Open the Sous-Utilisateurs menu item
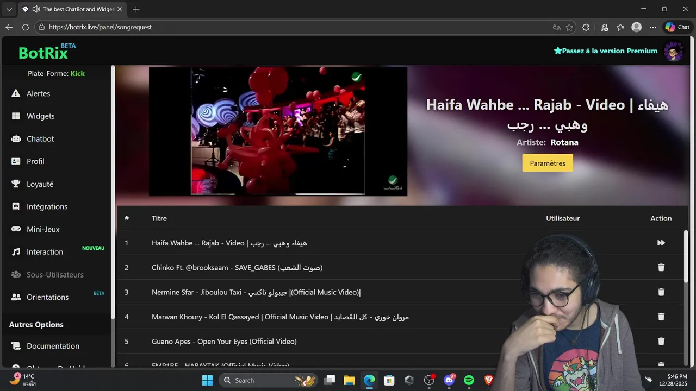 tap(55, 274)
